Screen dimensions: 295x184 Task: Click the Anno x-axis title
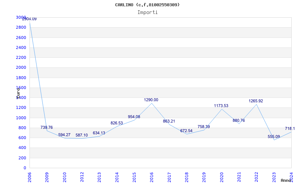click(286, 181)
